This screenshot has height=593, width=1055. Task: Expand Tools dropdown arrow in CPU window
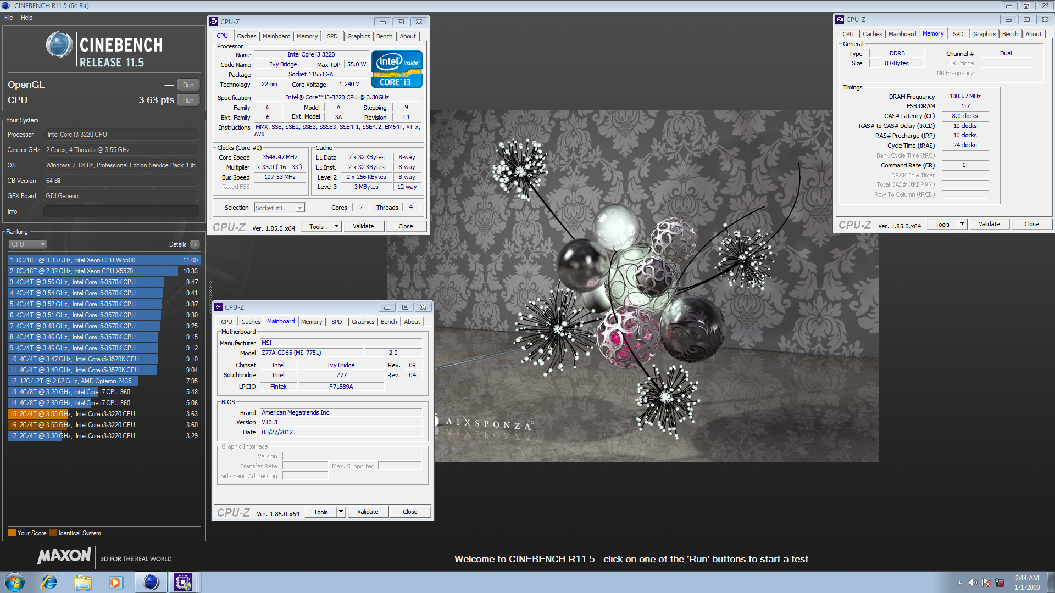337,226
